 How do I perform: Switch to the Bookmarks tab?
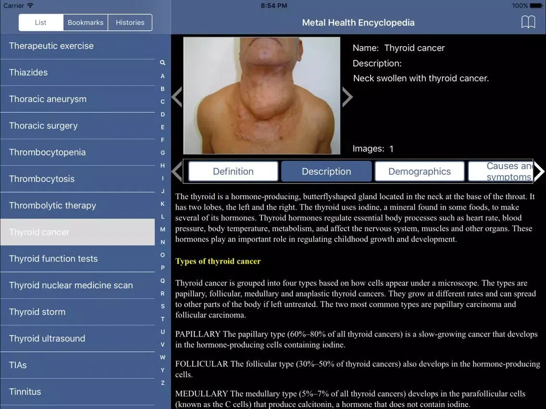86,23
